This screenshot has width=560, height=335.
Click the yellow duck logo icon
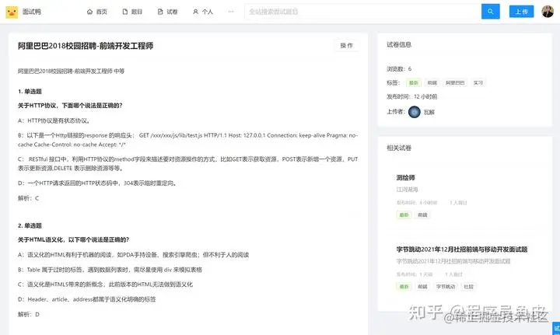(x=12, y=12)
